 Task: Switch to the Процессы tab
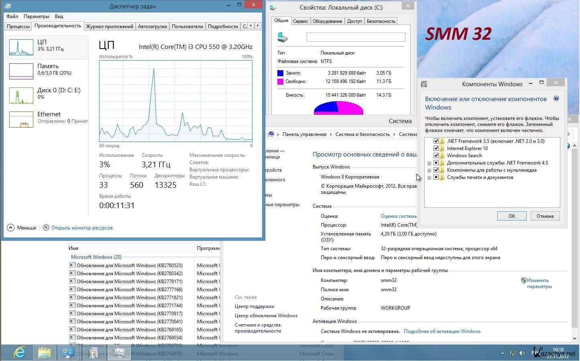[x=18, y=26]
